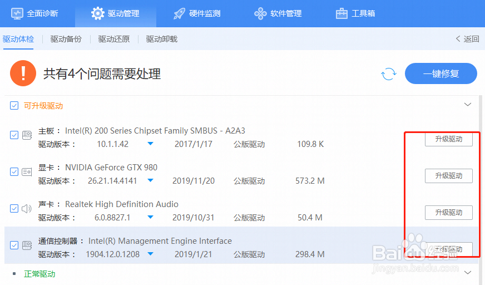Click the 声卡 speaker icon
Screen dimensions: 485x285
[27, 209]
